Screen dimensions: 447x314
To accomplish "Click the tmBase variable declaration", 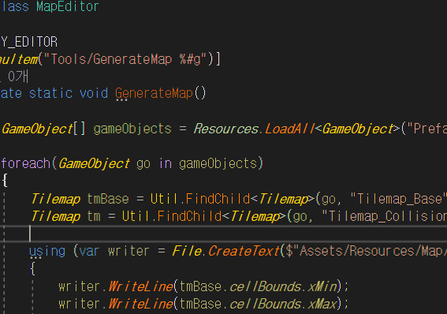I will tap(108, 199).
